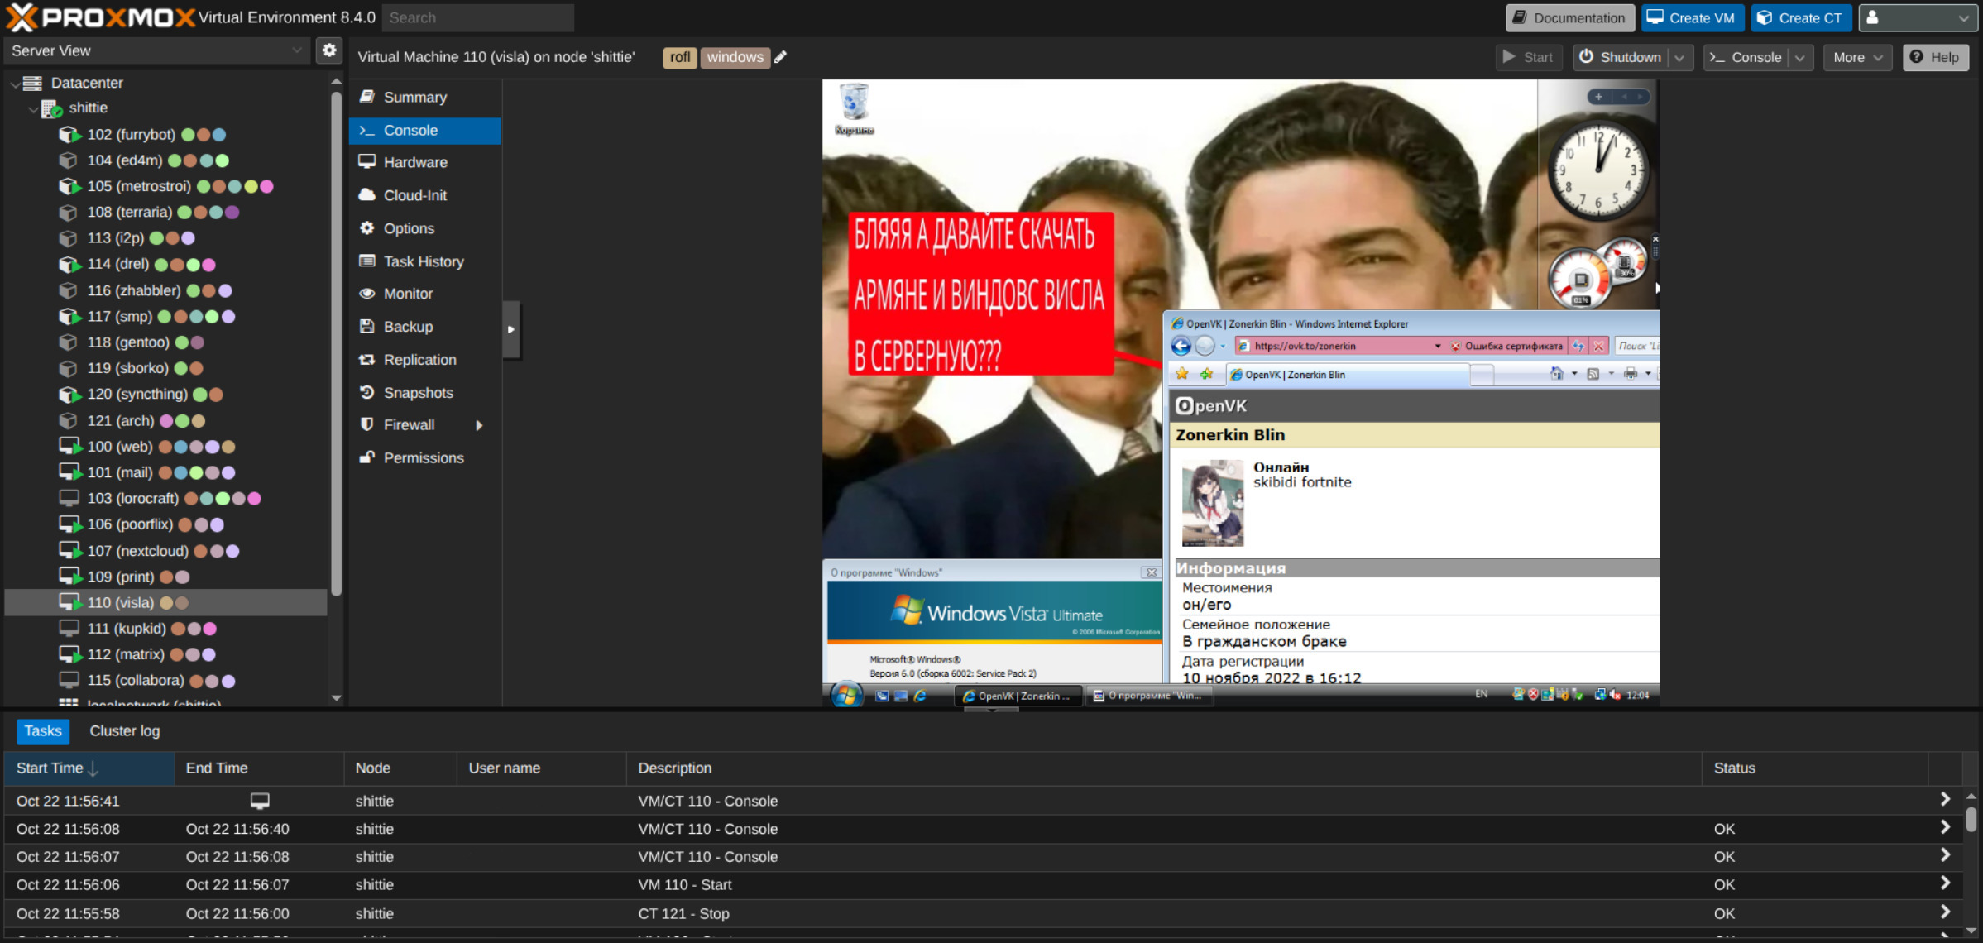The height and width of the screenshot is (943, 1983).
Task: Click the Internet Explorer back arrow
Action: (1181, 346)
